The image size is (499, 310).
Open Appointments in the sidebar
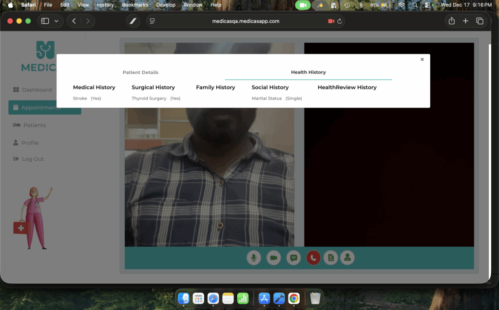coord(44,107)
